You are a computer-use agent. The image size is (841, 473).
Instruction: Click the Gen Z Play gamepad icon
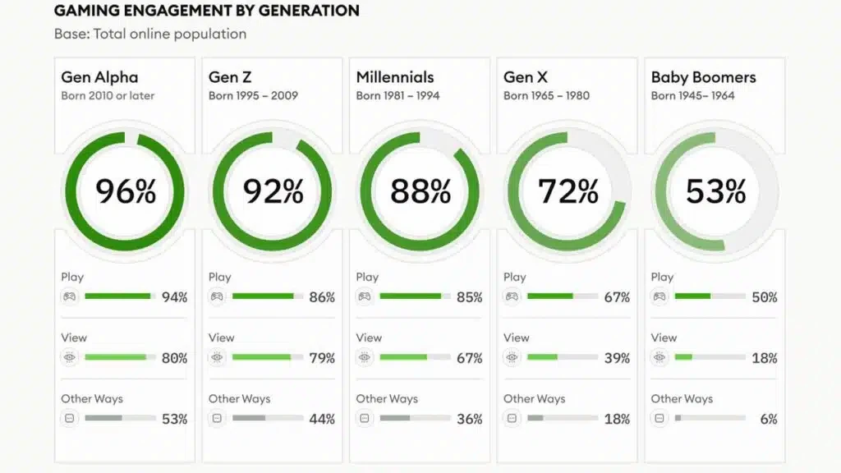click(x=217, y=296)
